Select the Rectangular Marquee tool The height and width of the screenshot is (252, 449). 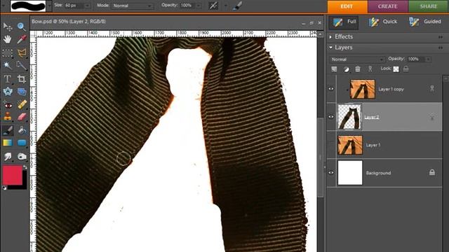click(8, 53)
